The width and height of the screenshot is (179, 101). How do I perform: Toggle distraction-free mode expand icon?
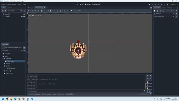[x=151, y=8]
